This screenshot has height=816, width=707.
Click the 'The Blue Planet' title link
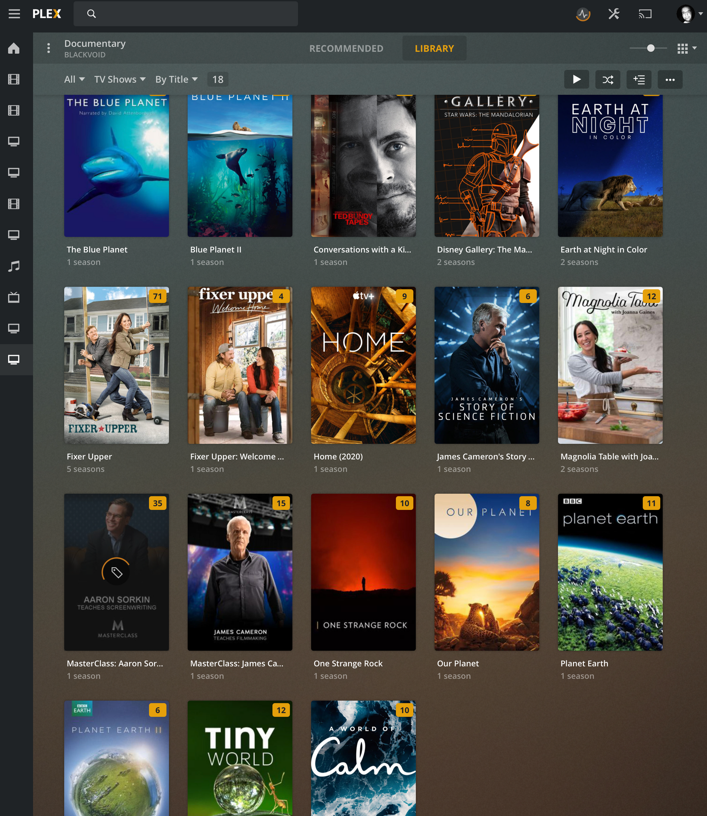[97, 250]
